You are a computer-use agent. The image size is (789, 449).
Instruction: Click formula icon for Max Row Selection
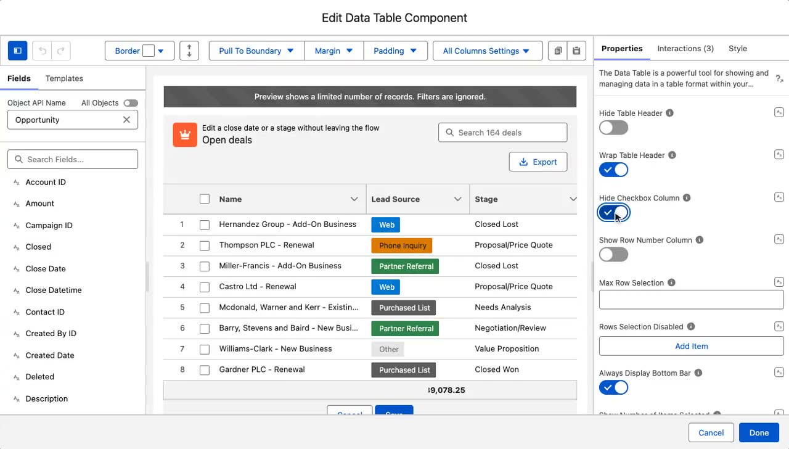tap(779, 281)
